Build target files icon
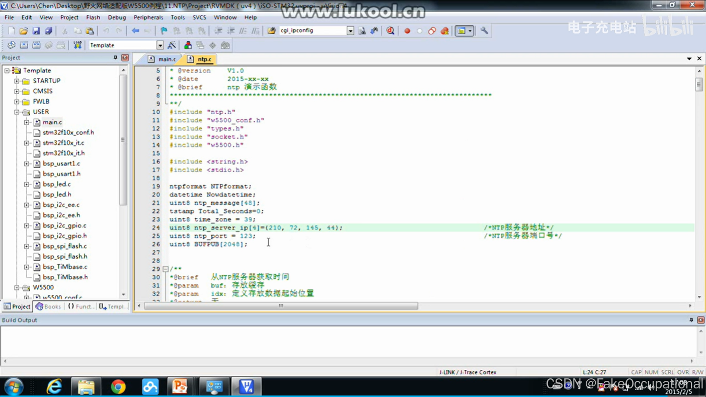The height and width of the screenshot is (397, 706). [x=24, y=45]
